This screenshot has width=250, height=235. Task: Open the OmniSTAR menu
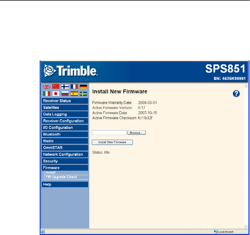point(65,148)
